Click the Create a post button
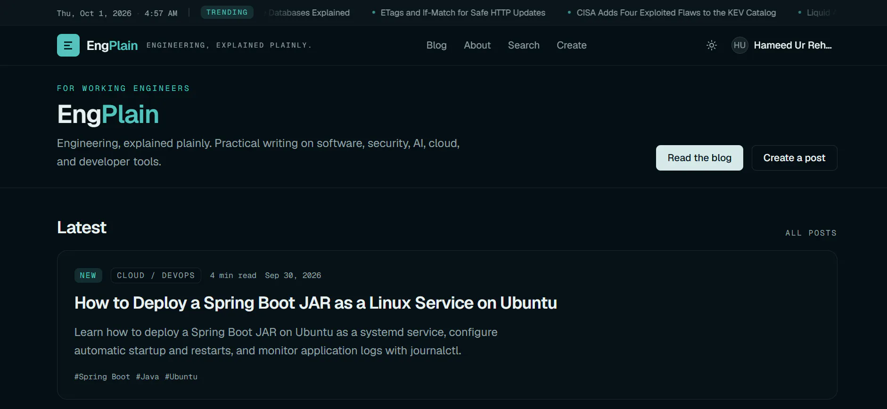887x409 pixels. pyautogui.click(x=794, y=158)
